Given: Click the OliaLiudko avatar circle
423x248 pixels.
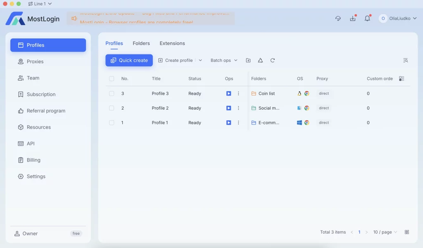Looking at the screenshot, I should 383,18.
